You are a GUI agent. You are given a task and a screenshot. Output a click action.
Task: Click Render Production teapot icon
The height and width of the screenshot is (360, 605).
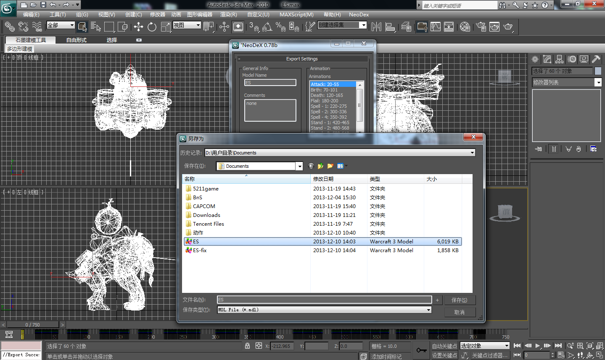[508, 27]
